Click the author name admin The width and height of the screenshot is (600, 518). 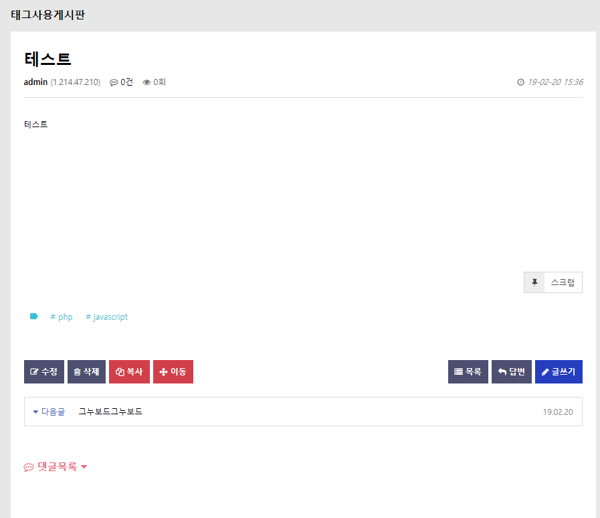(35, 82)
